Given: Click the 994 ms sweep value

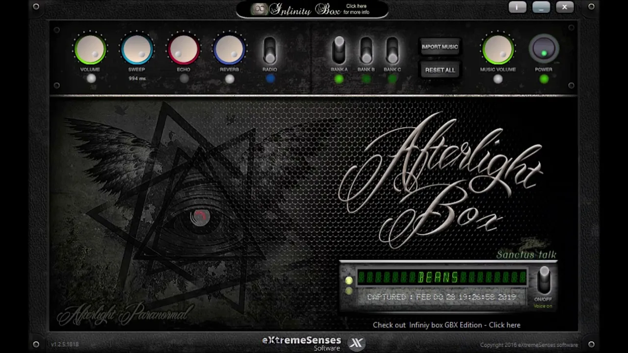Looking at the screenshot, I should tap(137, 78).
